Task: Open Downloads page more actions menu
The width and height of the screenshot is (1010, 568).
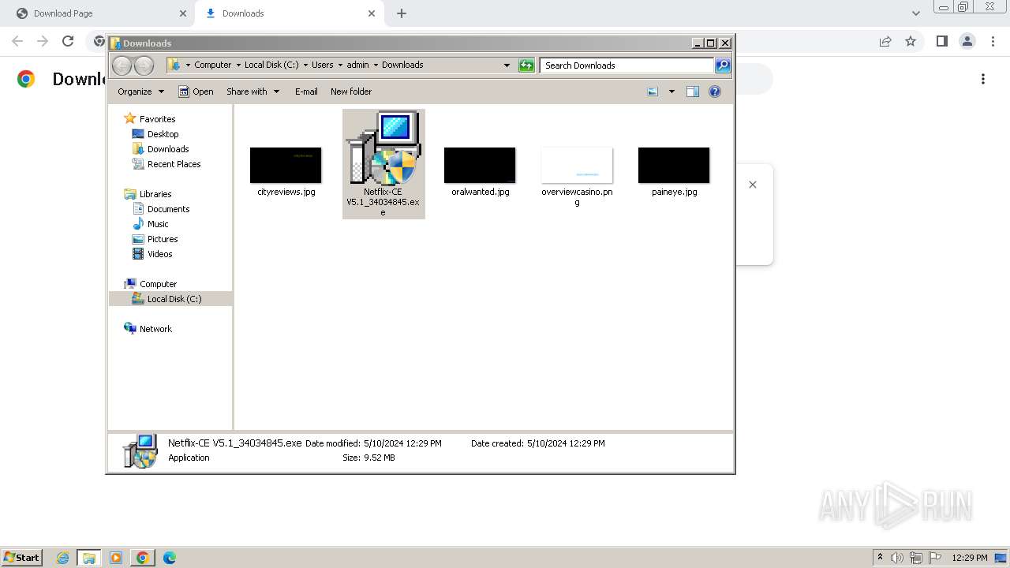Action: [x=983, y=79]
